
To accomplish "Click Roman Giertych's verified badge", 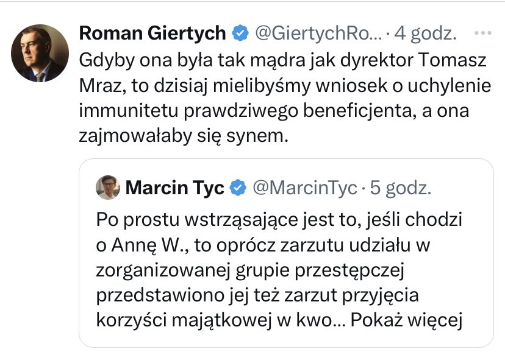I will [x=240, y=33].
